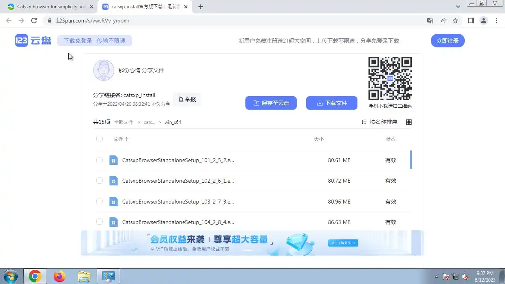Close the catsxp_install tab

[186, 7]
